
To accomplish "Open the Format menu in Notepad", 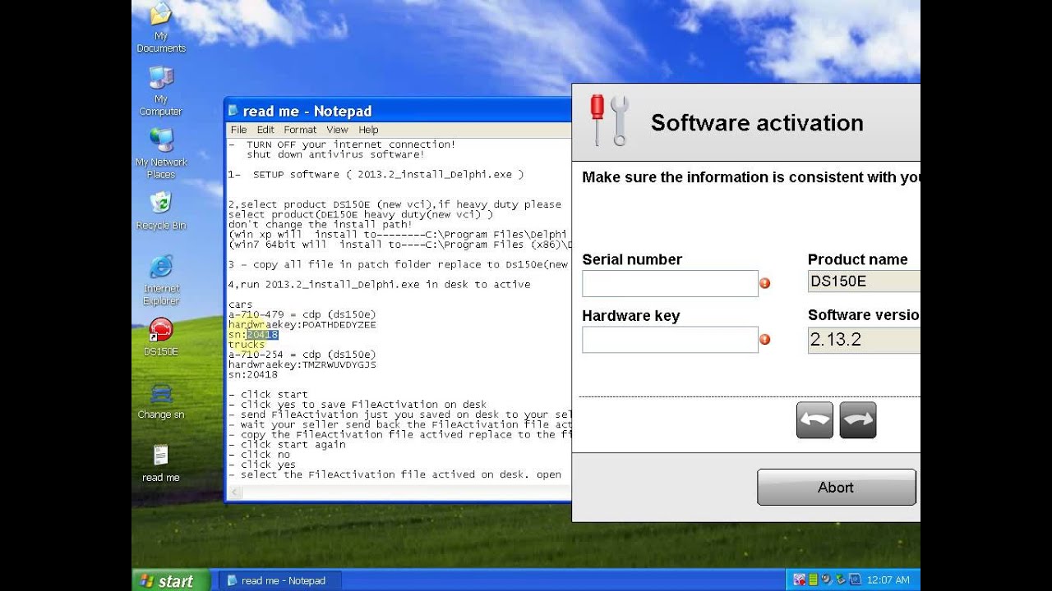I will [300, 130].
